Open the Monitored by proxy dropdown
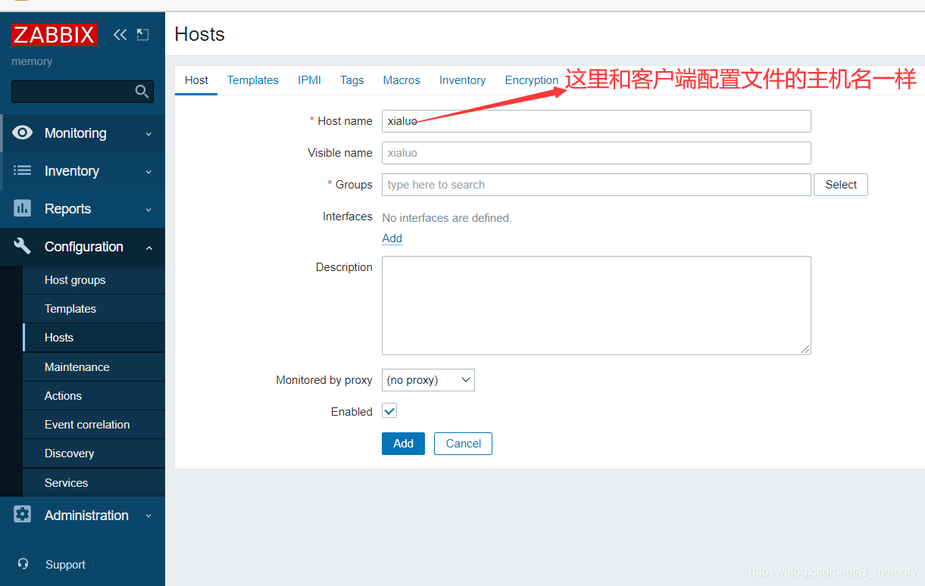This screenshot has height=586, width=925. point(428,380)
